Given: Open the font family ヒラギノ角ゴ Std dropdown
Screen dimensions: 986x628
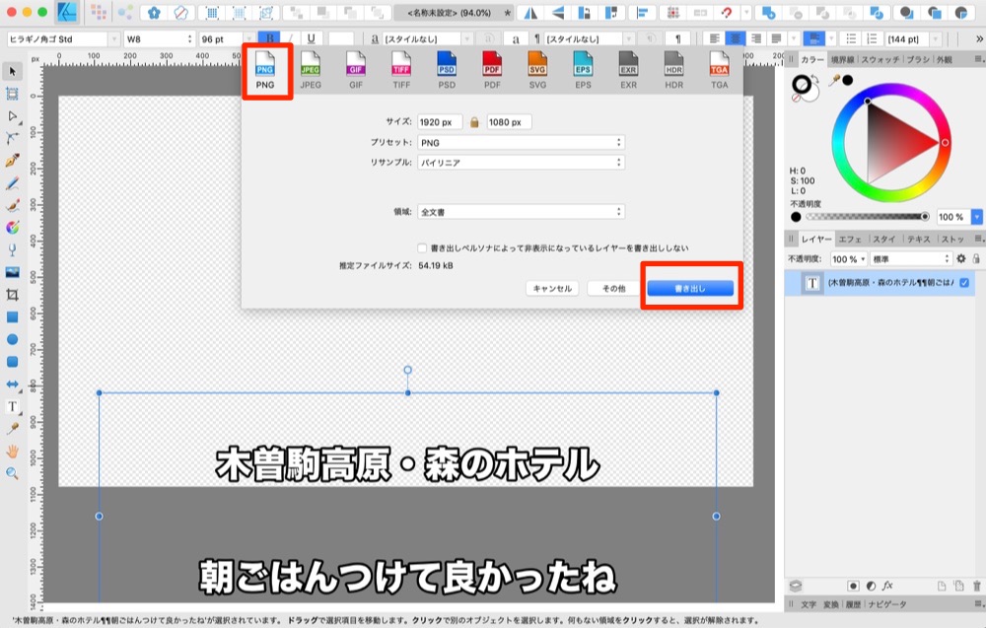Looking at the screenshot, I should (x=63, y=39).
